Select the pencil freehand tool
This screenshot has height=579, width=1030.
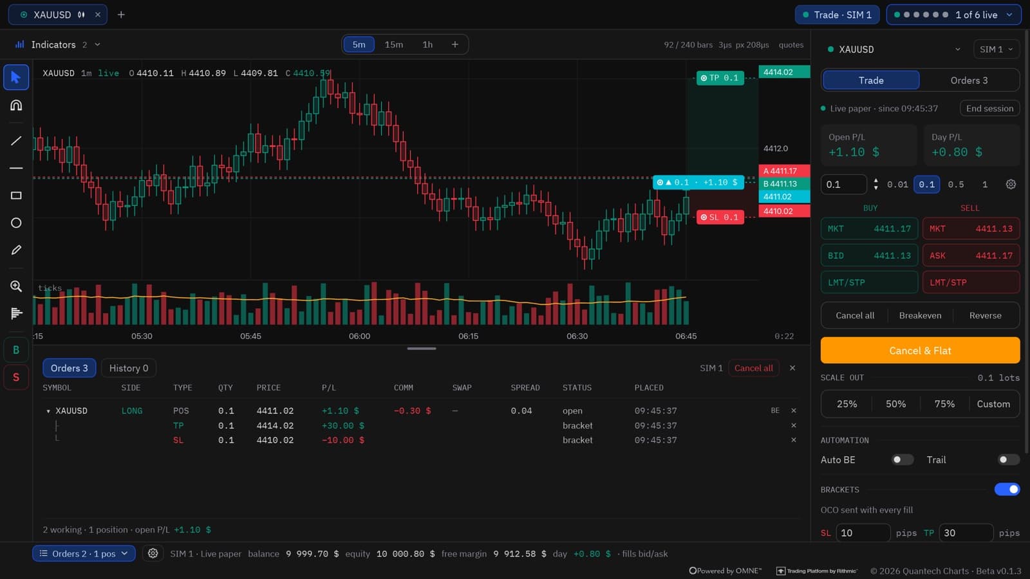point(16,250)
